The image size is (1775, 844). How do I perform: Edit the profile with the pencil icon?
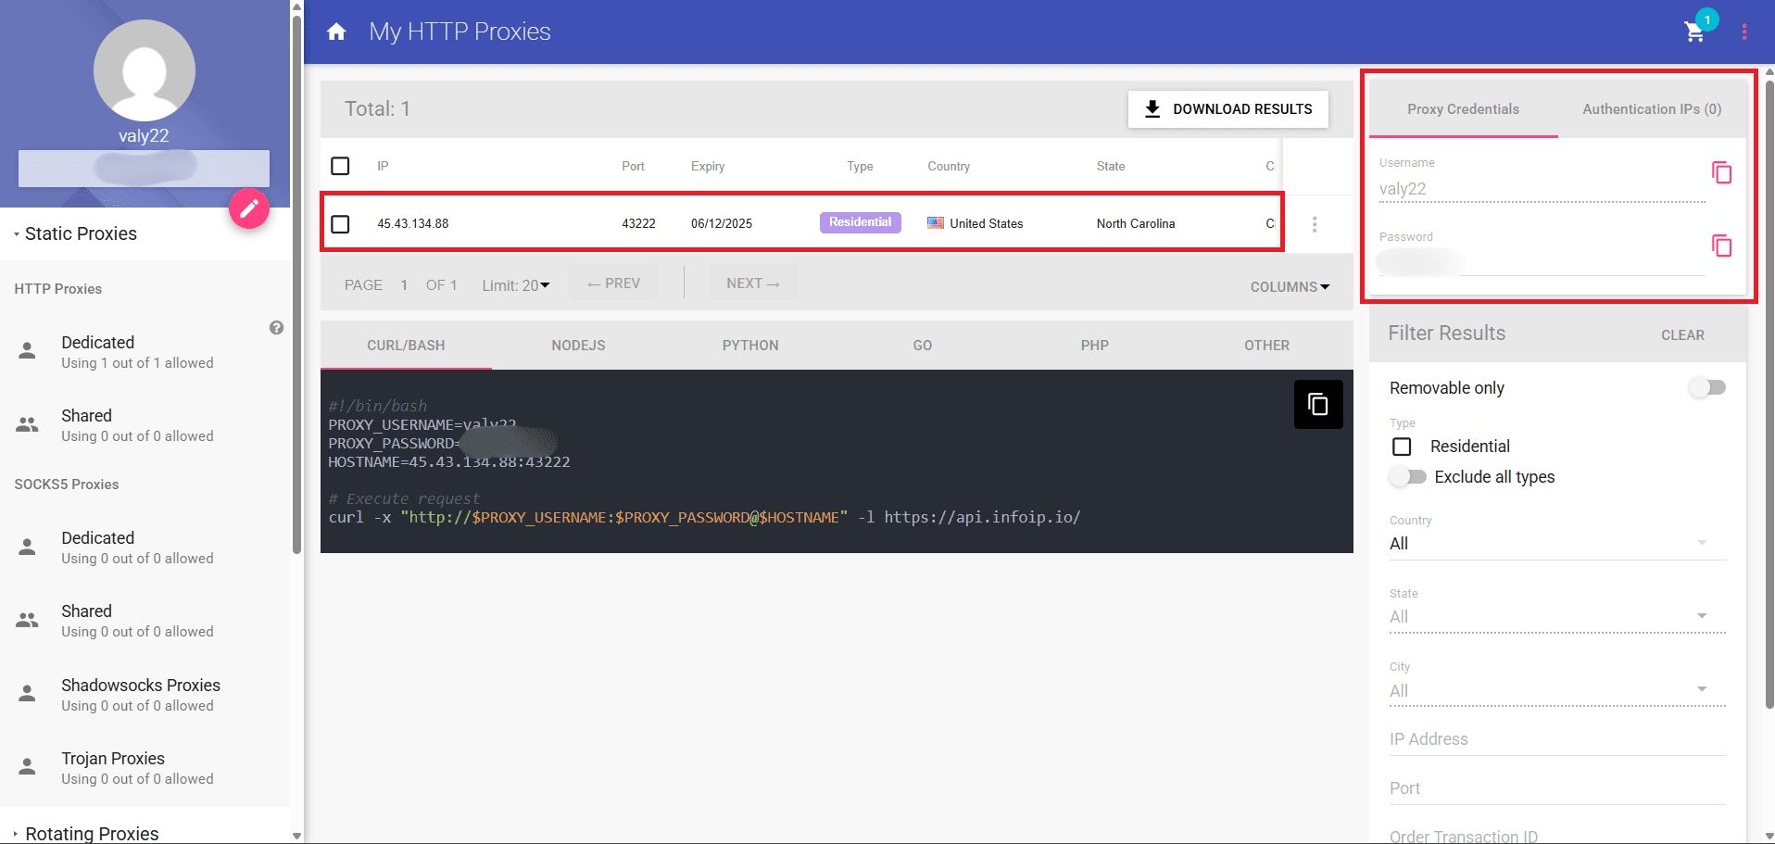coord(248,209)
